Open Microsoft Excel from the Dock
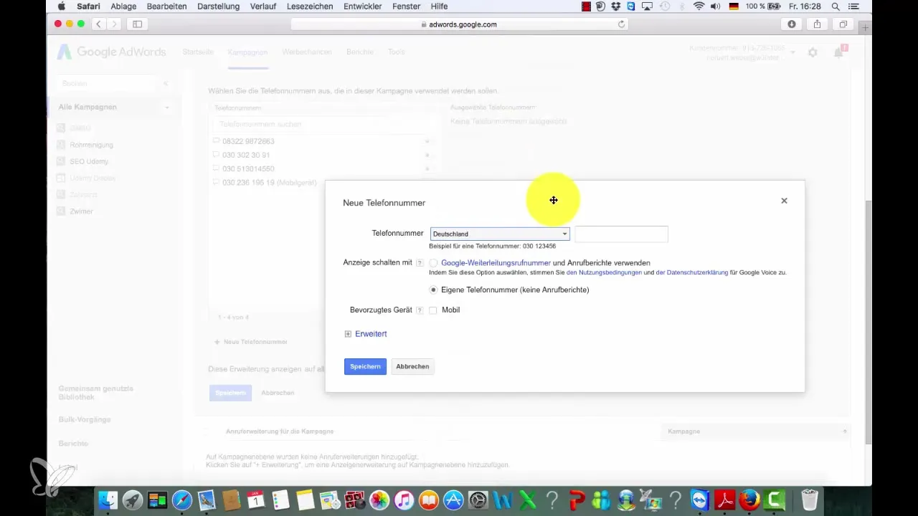 [527, 500]
